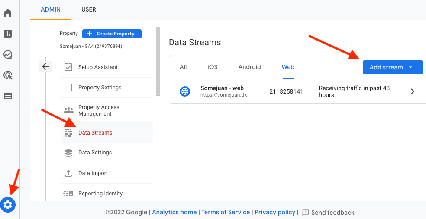Switch to the USER tab
426x219 pixels.
click(x=89, y=10)
